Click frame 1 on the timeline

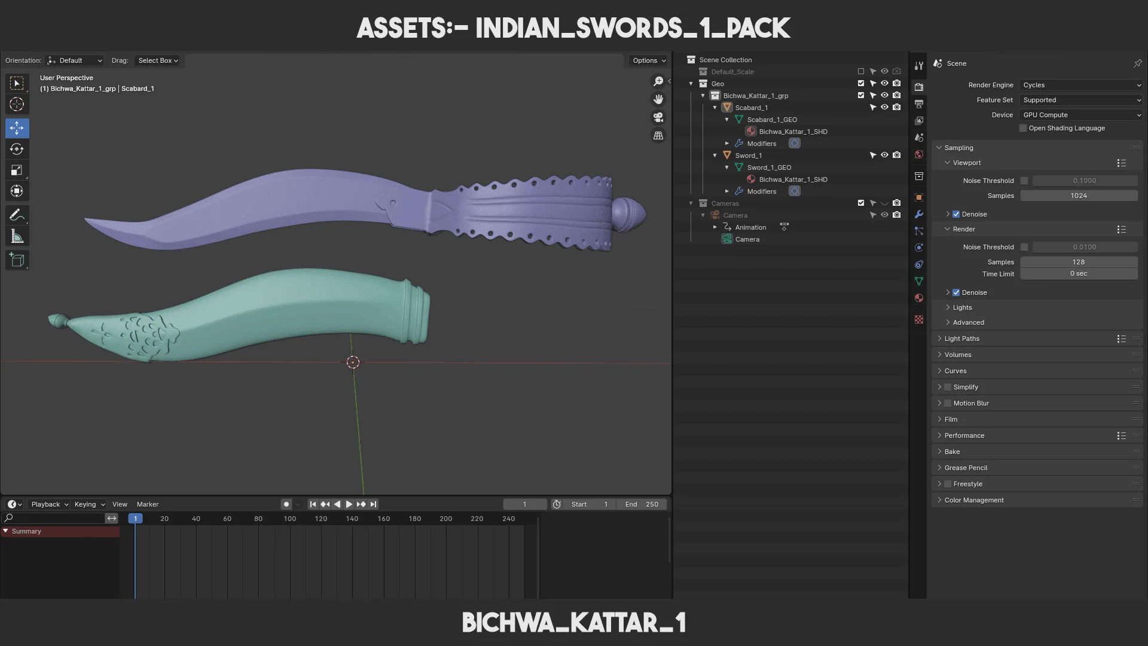click(x=135, y=519)
